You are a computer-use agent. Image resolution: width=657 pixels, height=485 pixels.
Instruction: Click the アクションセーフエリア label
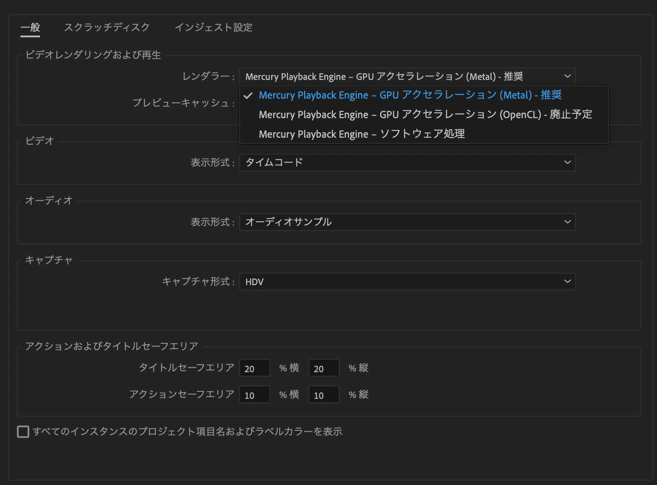(182, 394)
